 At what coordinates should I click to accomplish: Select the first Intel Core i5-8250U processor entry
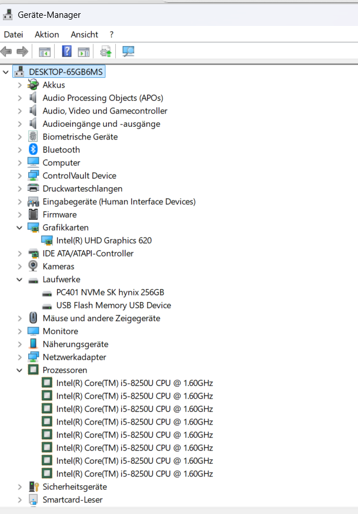(x=134, y=383)
